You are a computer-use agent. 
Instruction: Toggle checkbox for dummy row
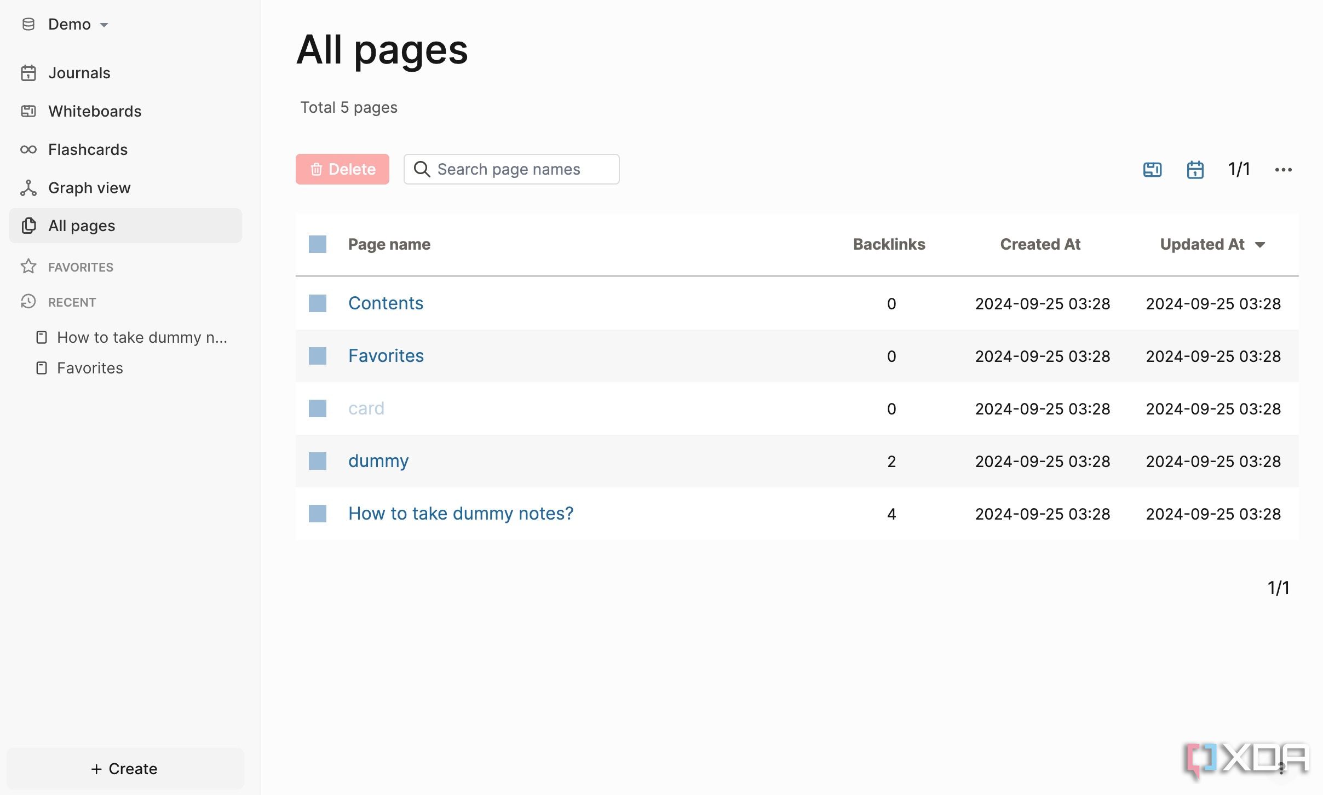click(318, 461)
